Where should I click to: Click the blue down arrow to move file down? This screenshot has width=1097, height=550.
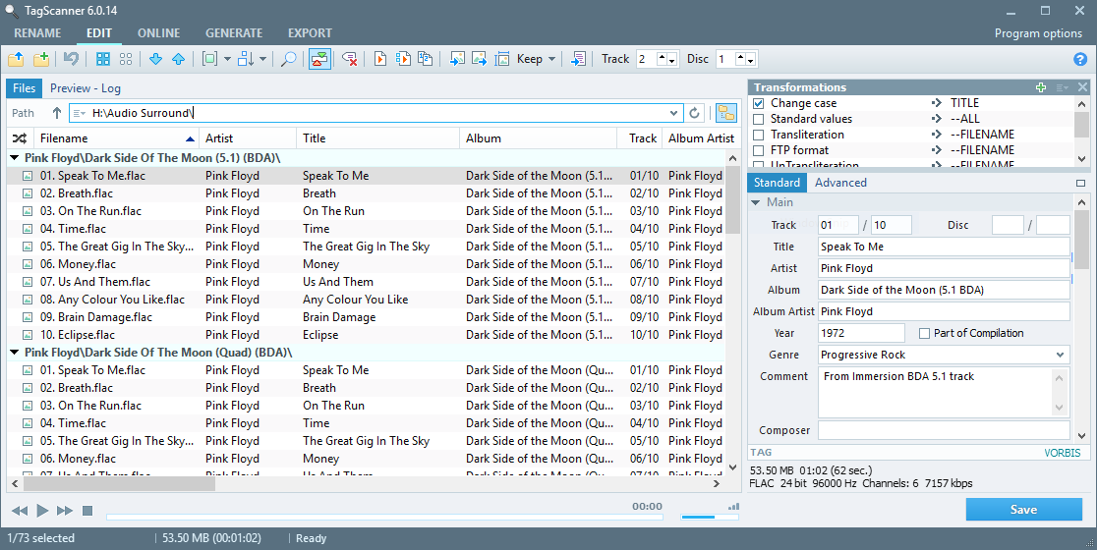(156, 59)
